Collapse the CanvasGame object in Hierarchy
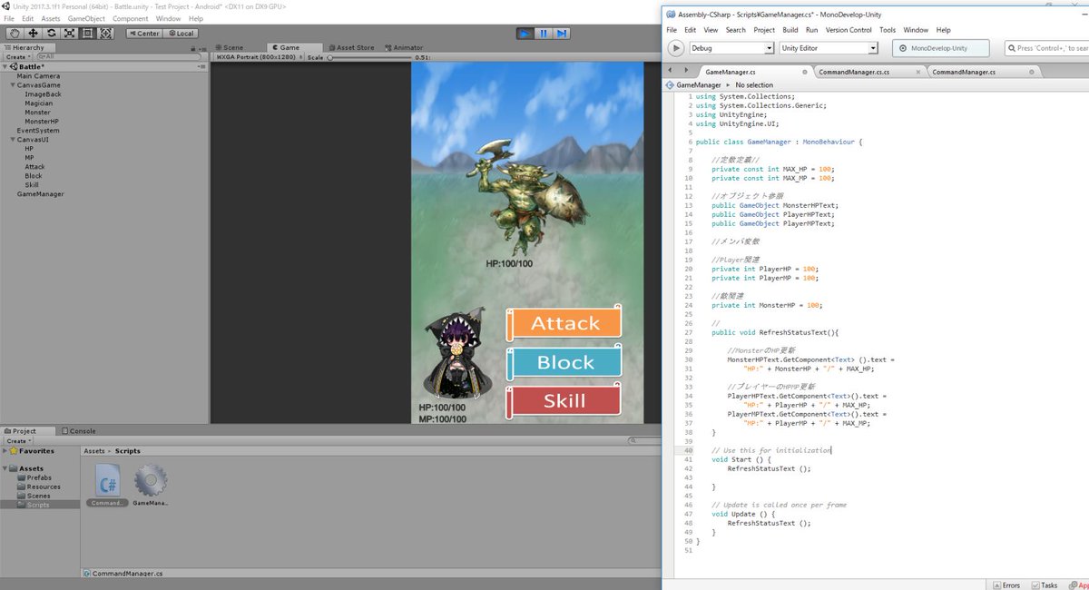This screenshot has width=1089, height=590. (x=13, y=85)
